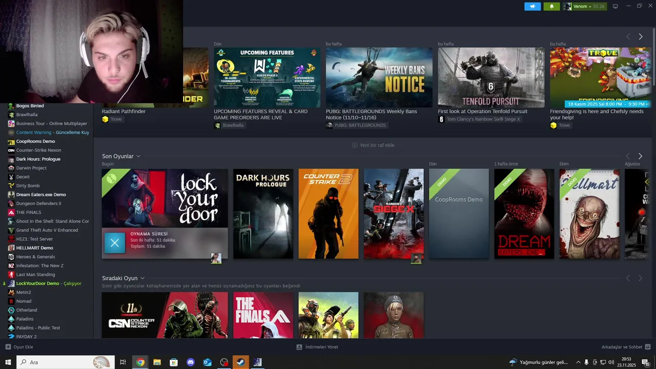Advance the Son Oyunlar shelf right arrow

(x=640, y=156)
